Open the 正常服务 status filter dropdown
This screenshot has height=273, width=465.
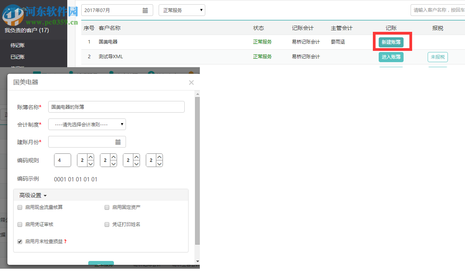pyautogui.click(x=182, y=10)
